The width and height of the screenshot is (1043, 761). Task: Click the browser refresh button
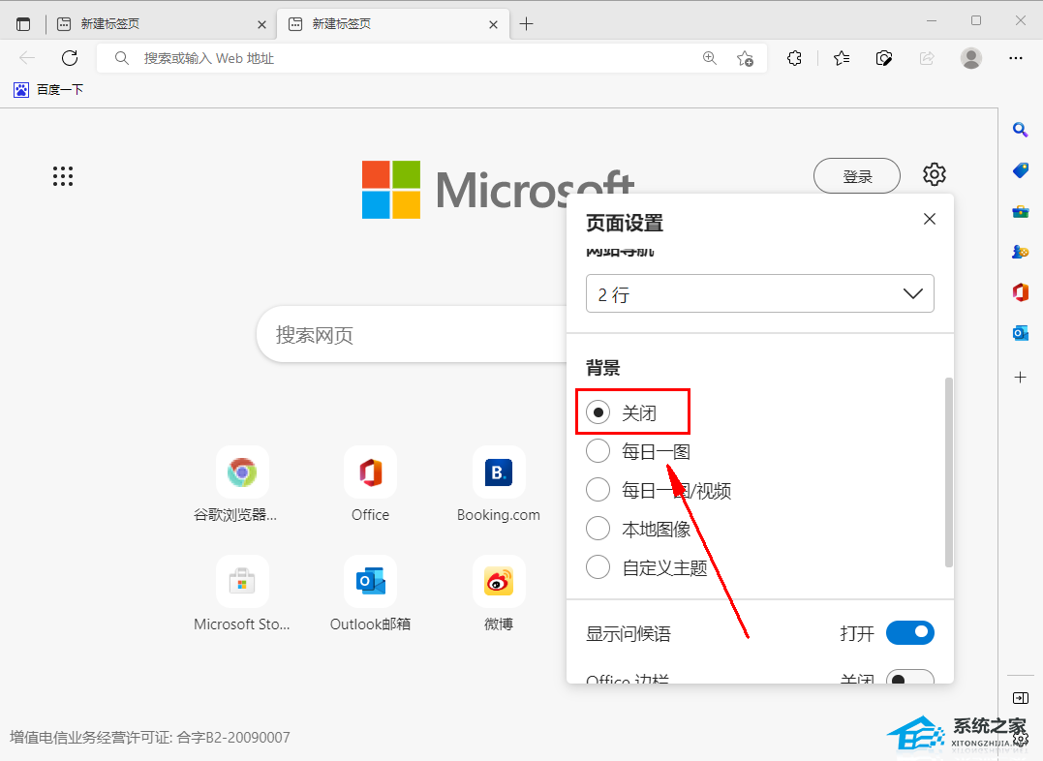point(70,58)
